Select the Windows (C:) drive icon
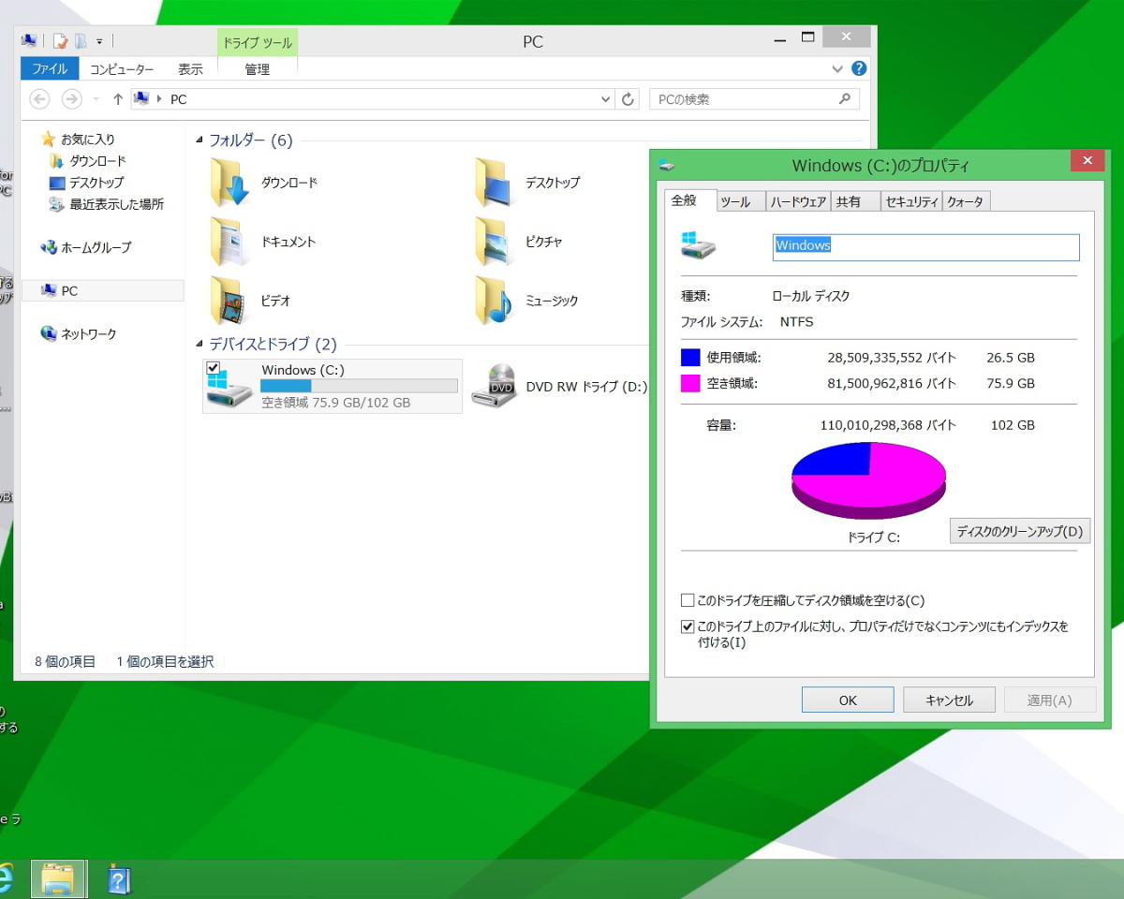 click(x=229, y=389)
